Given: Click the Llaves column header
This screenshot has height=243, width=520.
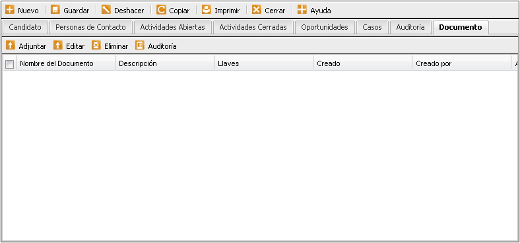Looking at the screenshot, I should coord(264,63).
